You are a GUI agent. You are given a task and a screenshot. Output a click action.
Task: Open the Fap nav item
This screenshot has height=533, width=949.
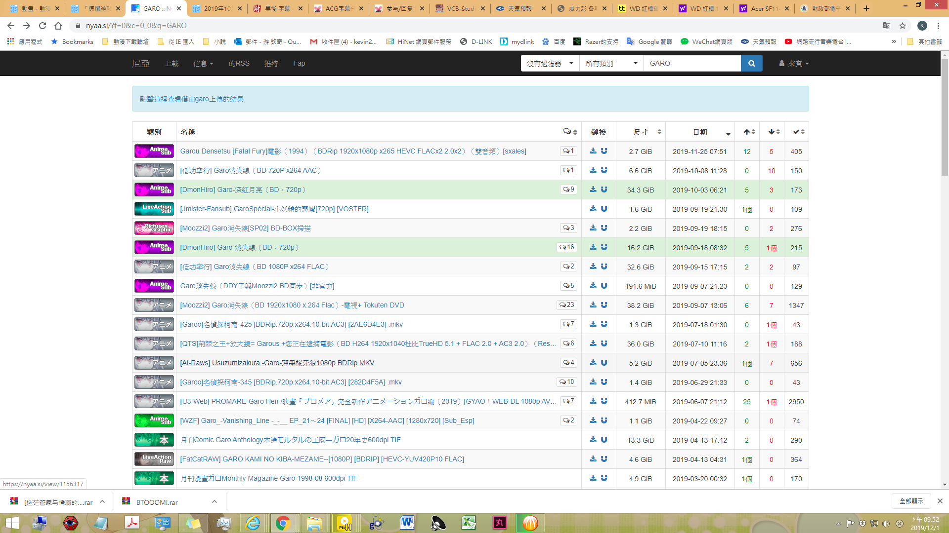(299, 63)
